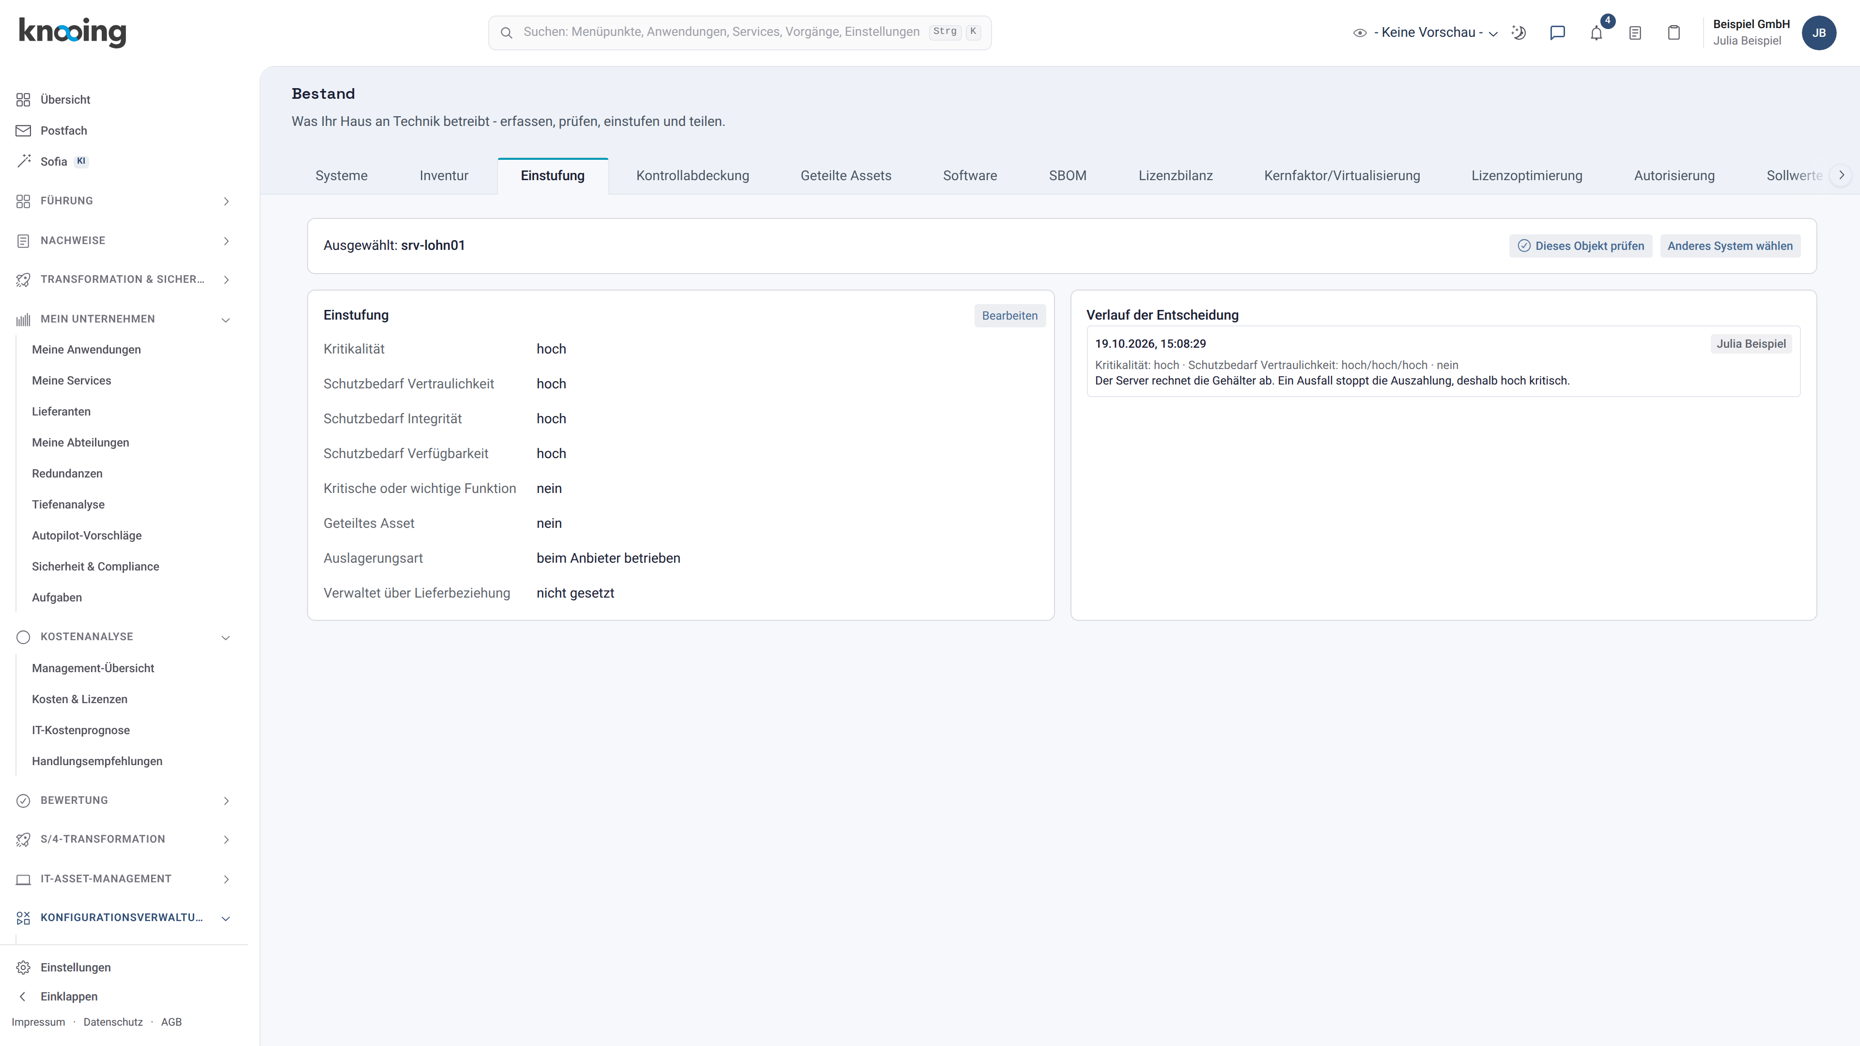Click Bearbeiten in Einstufung card
The image size is (1860, 1046).
pos(1009,315)
